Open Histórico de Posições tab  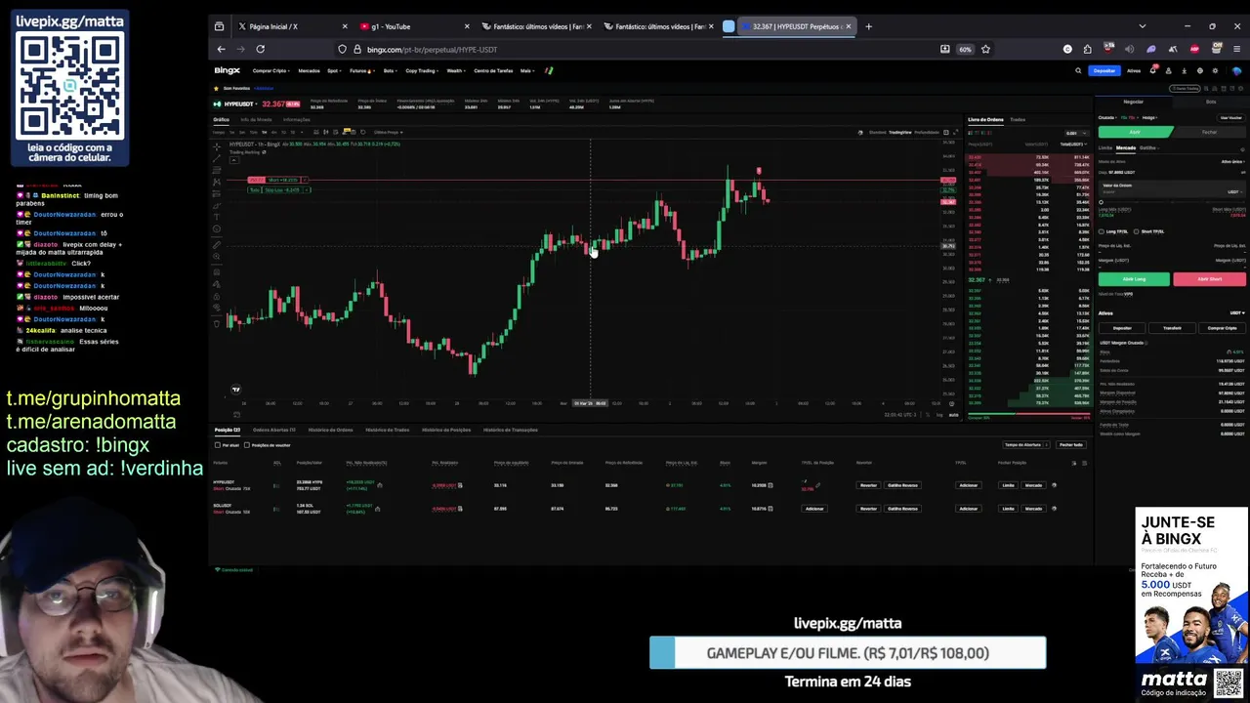(x=446, y=430)
